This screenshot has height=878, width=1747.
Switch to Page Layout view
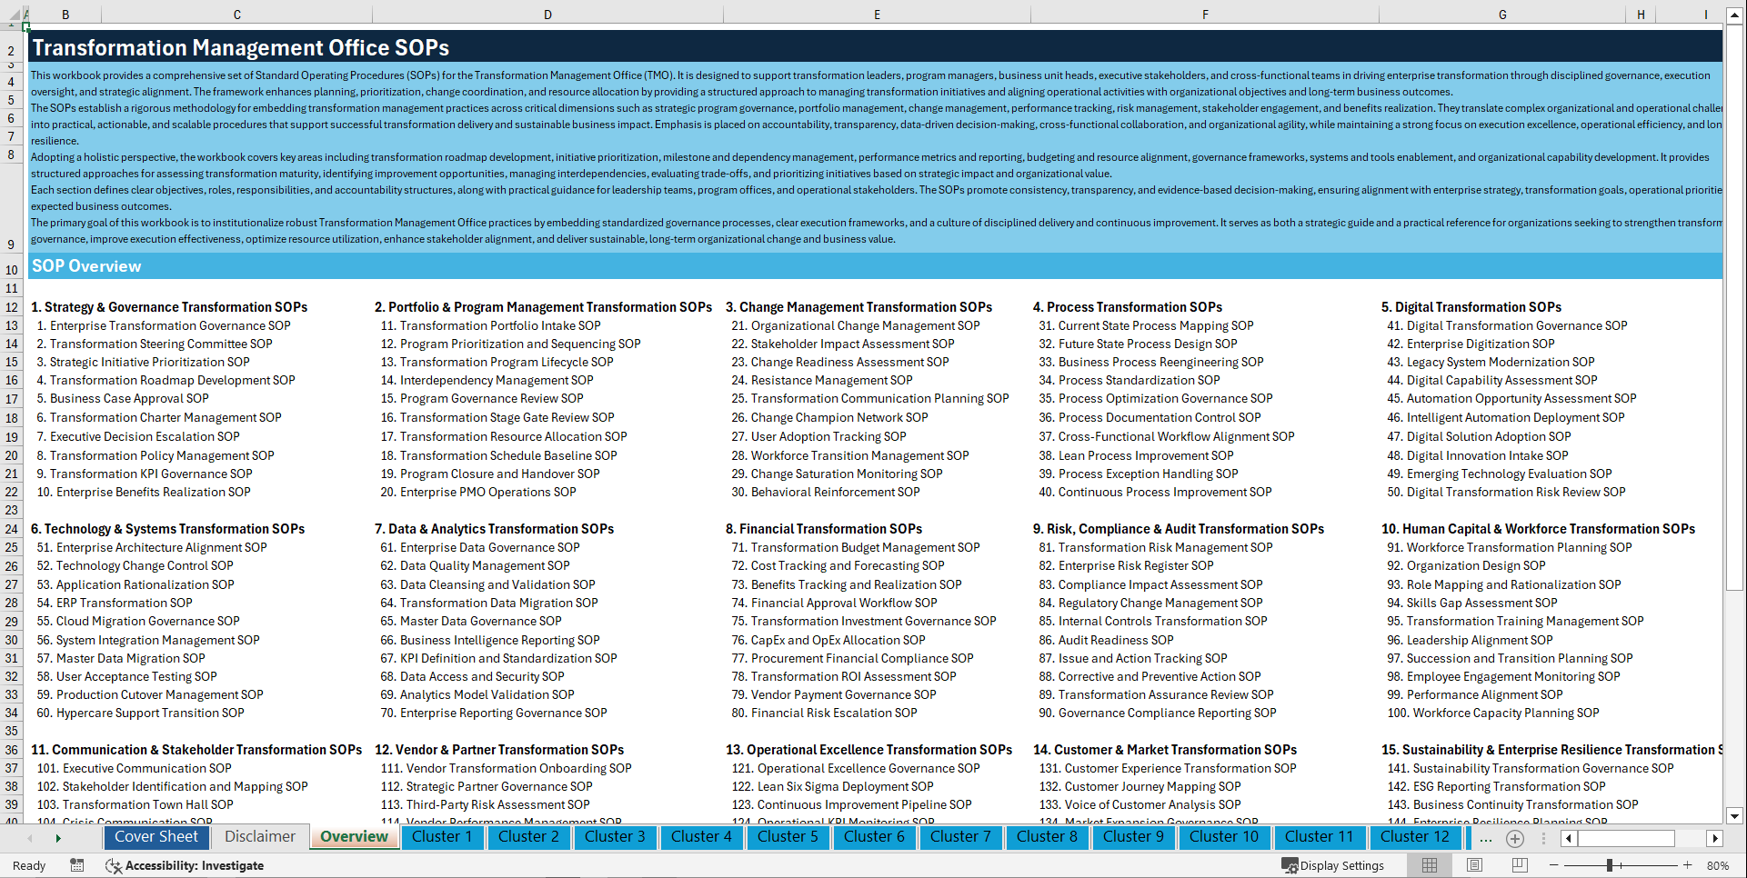click(1474, 865)
